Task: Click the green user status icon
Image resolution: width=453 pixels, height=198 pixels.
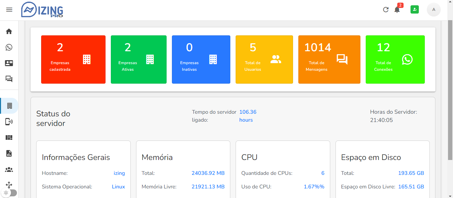Action: 415,10
